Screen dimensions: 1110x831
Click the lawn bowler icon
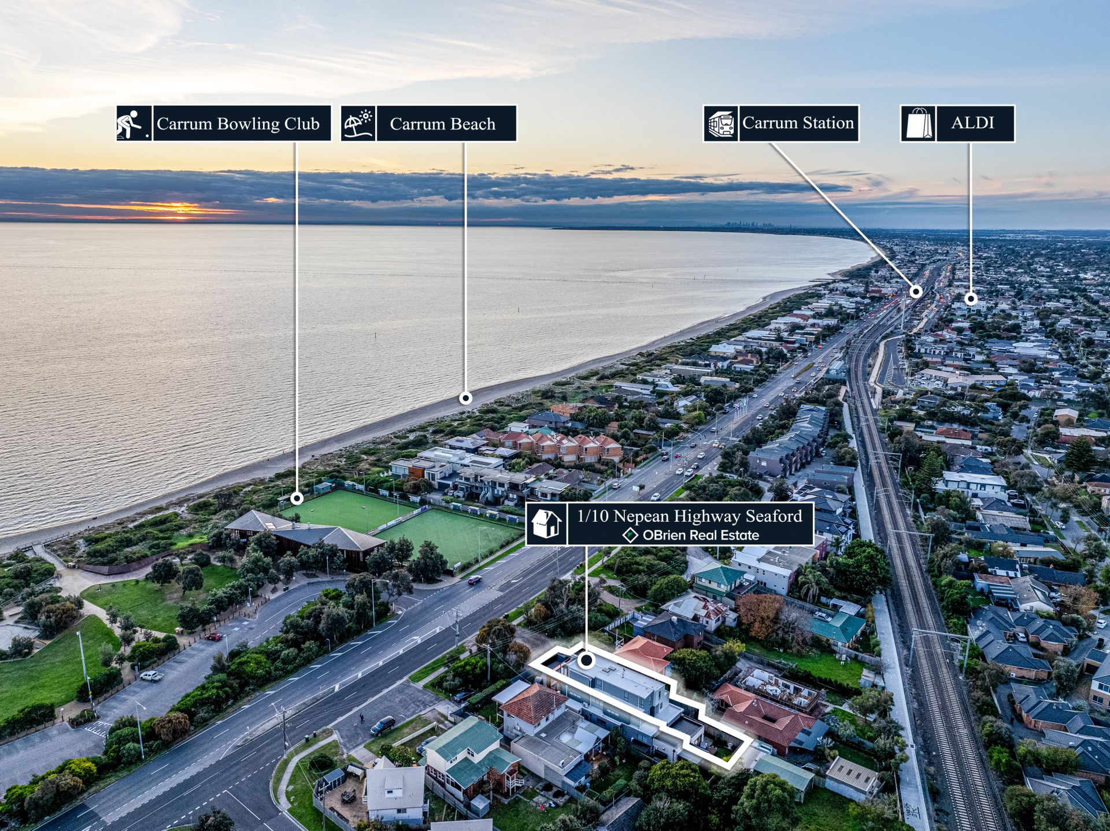click(x=134, y=124)
